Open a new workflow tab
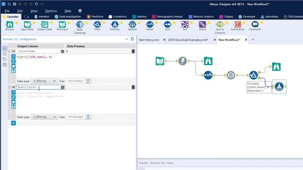Image resolution: width=303 pixels, height=170 pixels. [252, 40]
